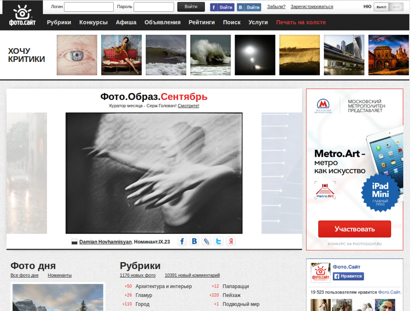Open Damian Hovhannisyan profile link
Image resolution: width=415 pixels, height=311 pixels.
point(105,242)
